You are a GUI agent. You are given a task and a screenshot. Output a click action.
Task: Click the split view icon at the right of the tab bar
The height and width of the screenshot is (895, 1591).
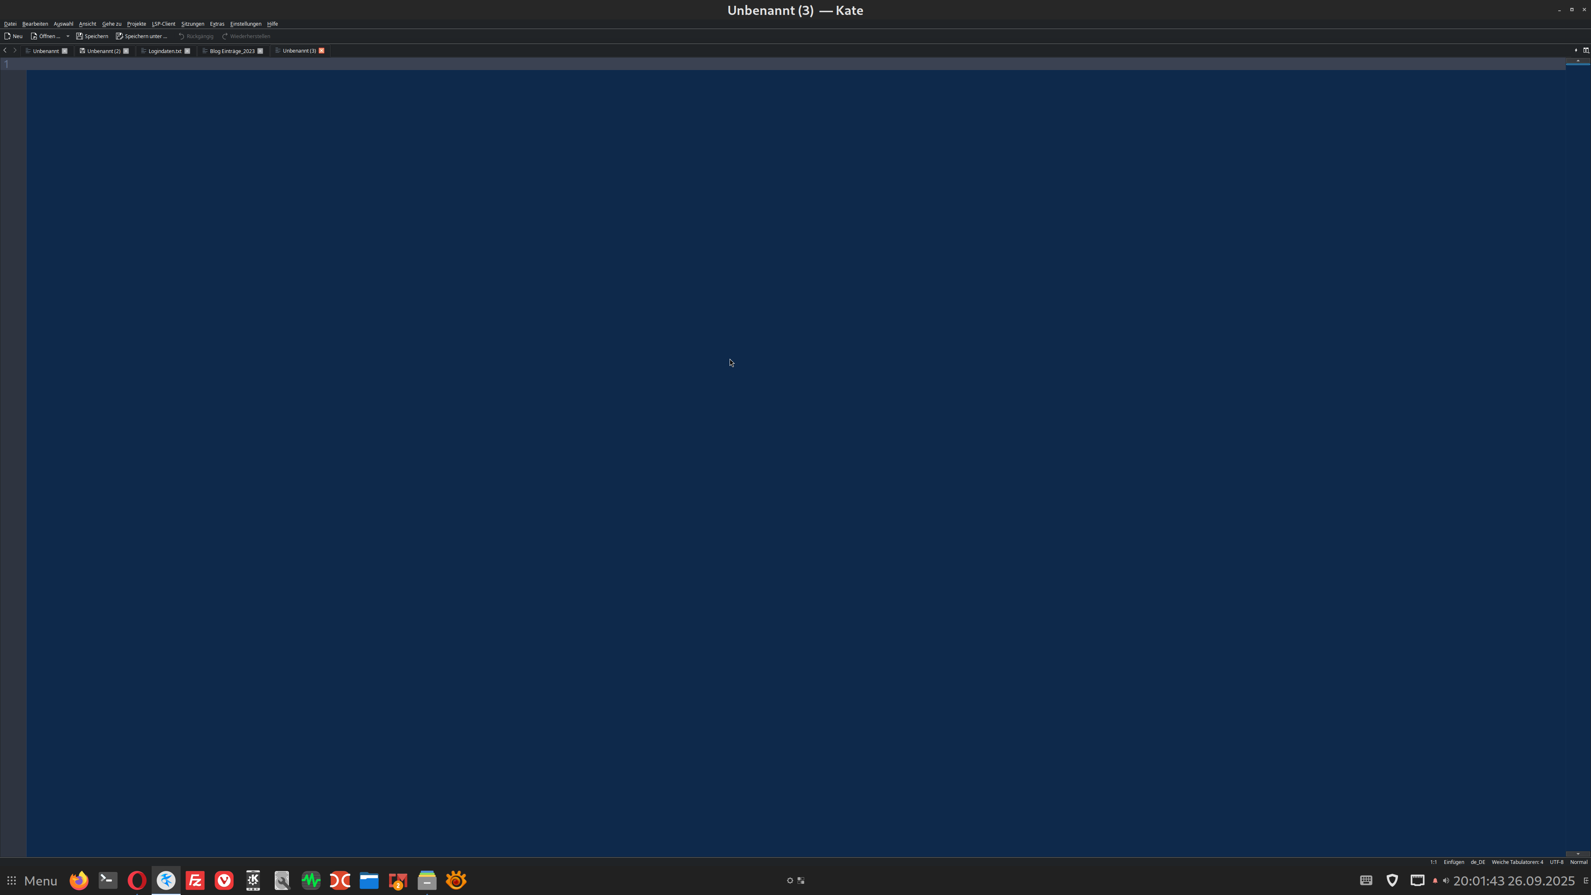1586,51
